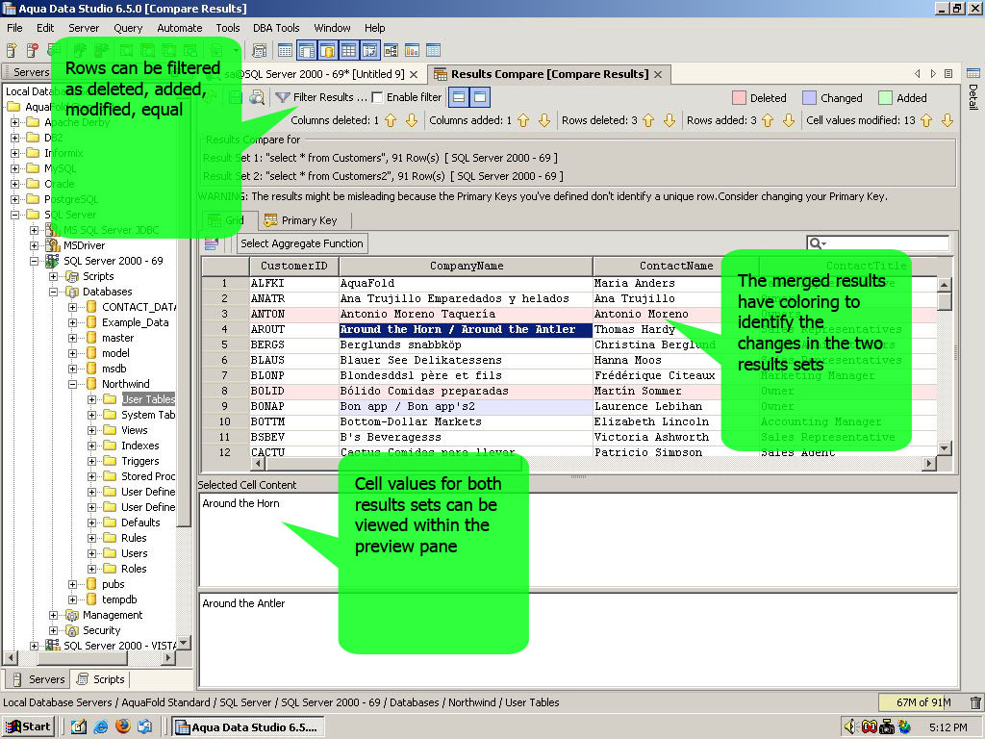The height and width of the screenshot is (739, 985).
Task: Expand the tempdb database node
Action: coord(73,599)
